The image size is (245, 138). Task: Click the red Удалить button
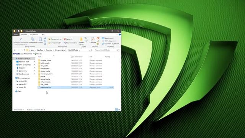tap(68, 39)
